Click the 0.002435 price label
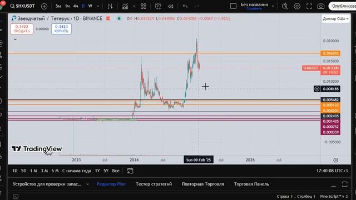Viewport: 356px width, 200px height. (x=330, y=116)
